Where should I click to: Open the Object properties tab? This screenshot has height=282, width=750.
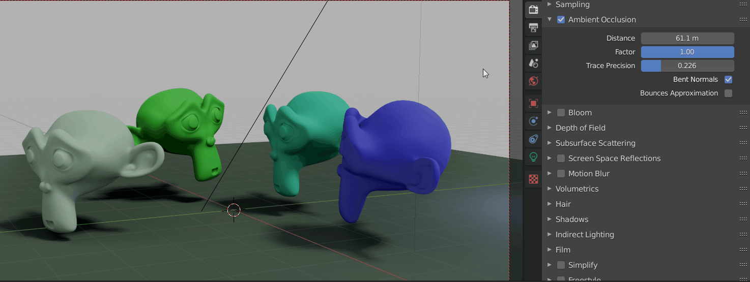(533, 104)
